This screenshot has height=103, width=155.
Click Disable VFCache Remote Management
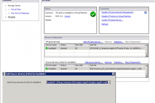(117, 12)
